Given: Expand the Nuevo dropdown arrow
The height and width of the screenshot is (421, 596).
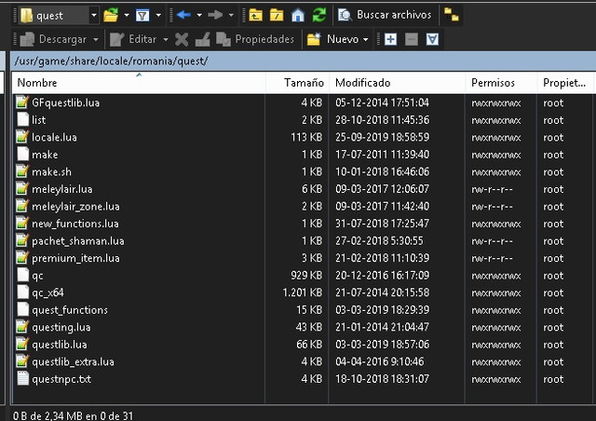Looking at the screenshot, I should pos(366,39).
